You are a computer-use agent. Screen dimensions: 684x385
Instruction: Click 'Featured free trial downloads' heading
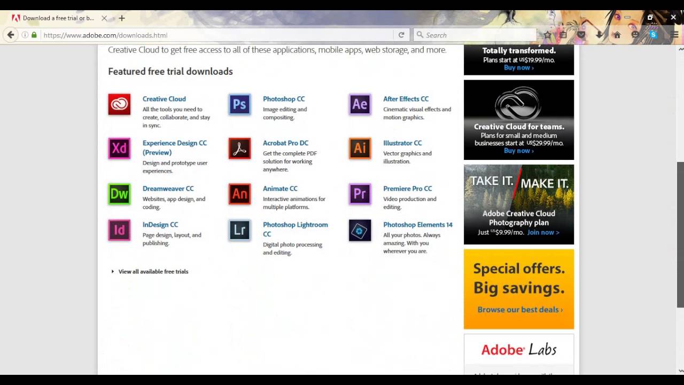click(x=170, y=71)
